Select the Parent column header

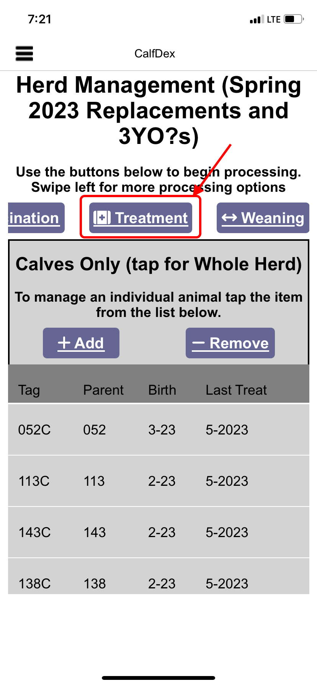pos(103,390)
